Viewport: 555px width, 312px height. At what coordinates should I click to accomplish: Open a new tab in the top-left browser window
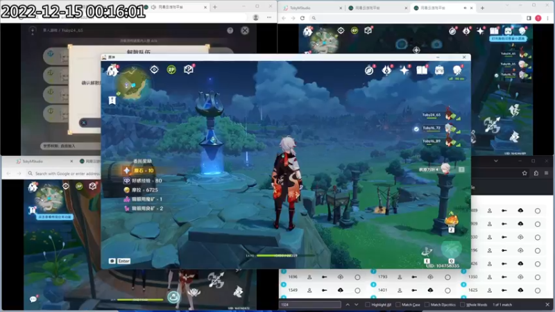215,7
